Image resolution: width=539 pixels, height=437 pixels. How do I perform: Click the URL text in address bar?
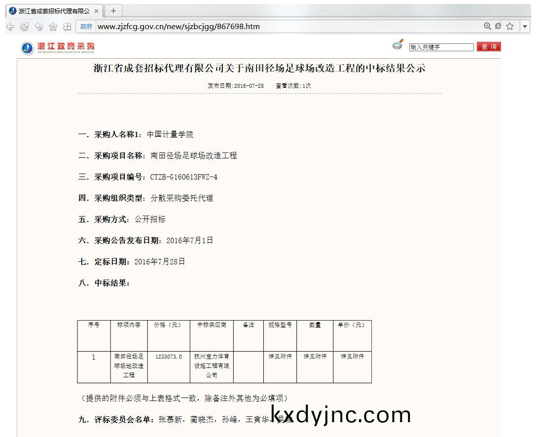[179, 27]
